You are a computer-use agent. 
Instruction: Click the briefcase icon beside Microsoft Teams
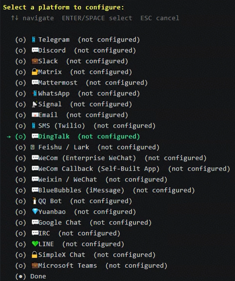point(35,266)
